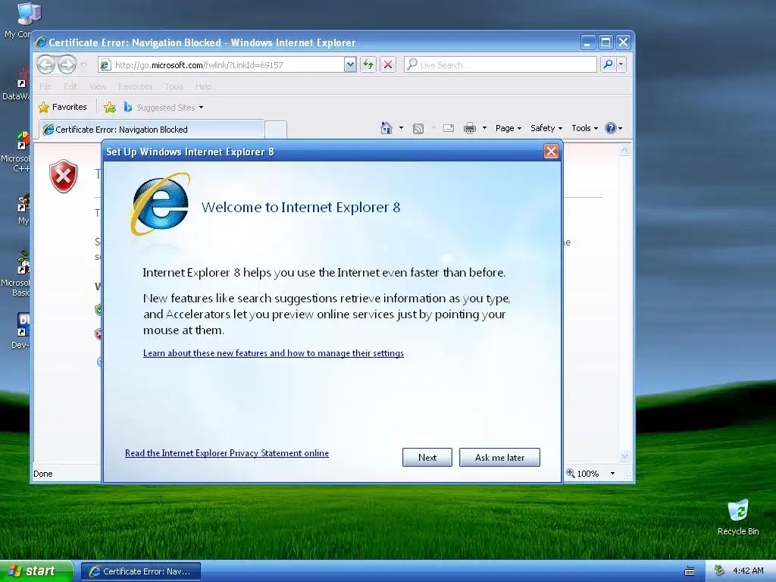Click the keyboard icon in the taskbar

point(690,571)
